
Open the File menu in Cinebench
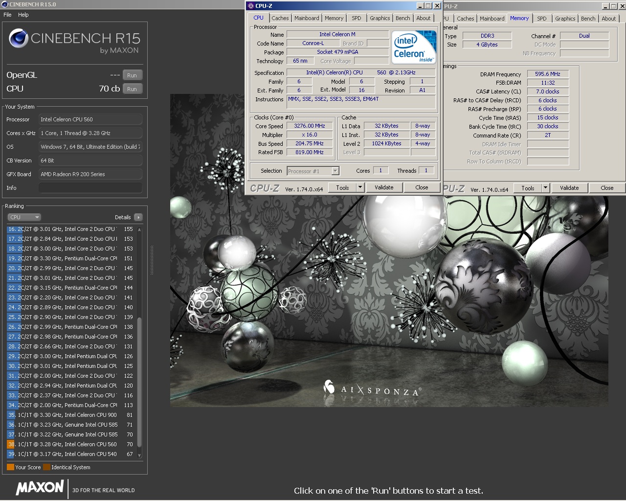point(7,15)
